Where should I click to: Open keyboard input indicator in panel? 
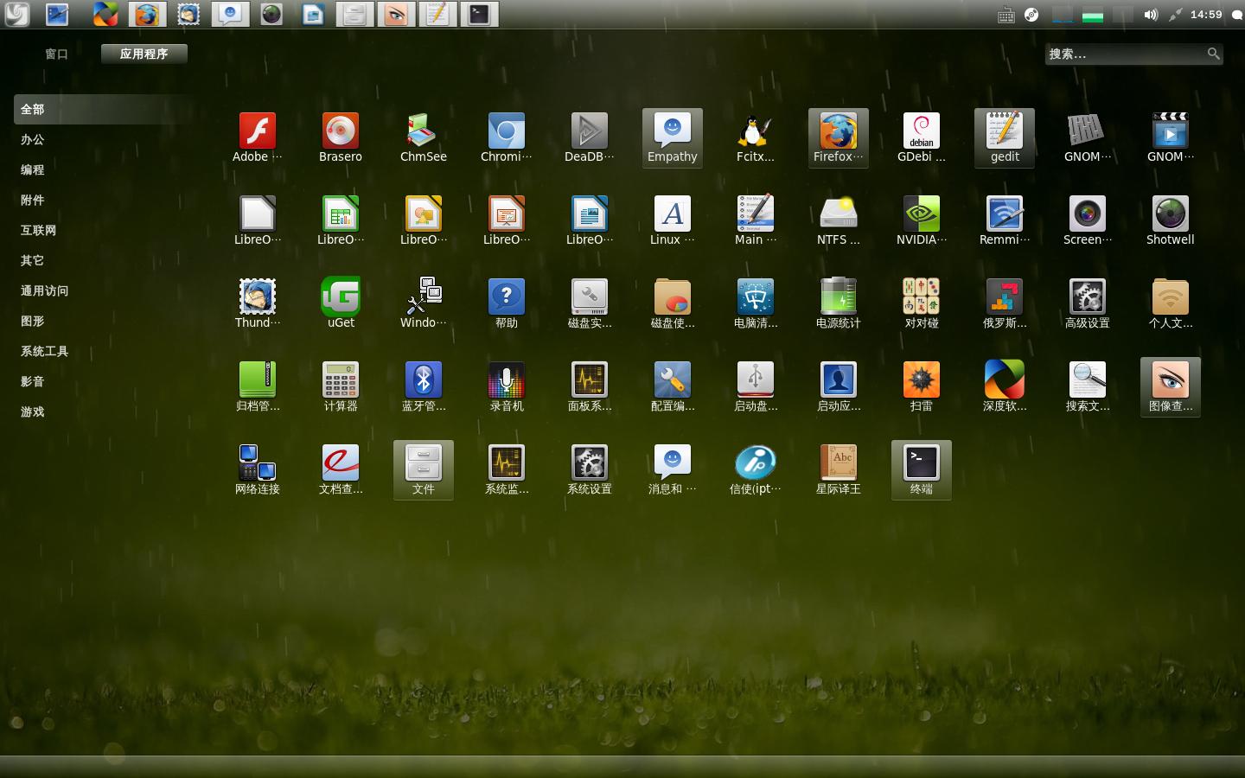pyautogui.click(x=1006, y=15)
